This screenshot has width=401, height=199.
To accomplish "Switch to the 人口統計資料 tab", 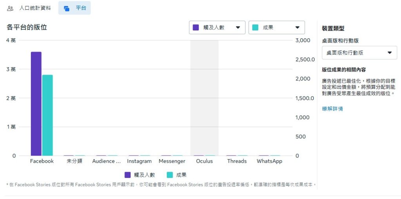I will pyautogui.click(x=34, y=8).
